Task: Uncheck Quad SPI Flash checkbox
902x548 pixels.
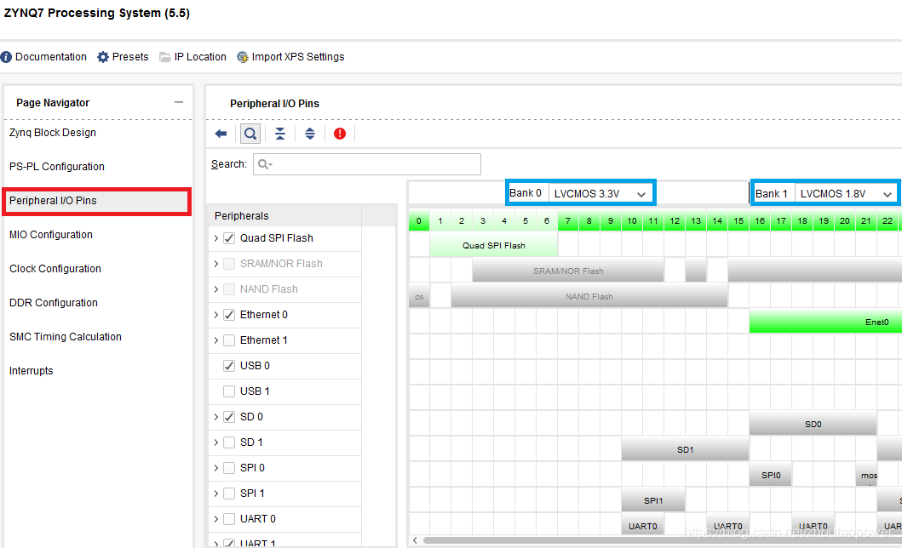Action: pos(229,237)
